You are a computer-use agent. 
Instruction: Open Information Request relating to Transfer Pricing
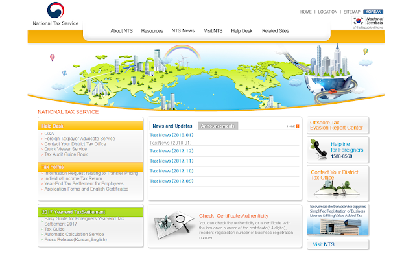point(91,173)
